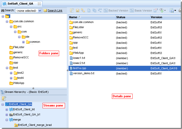Viewport: 182px width, 129px height.
Task: Click the version browser branch icon
Action: click(x=100, y=10)
